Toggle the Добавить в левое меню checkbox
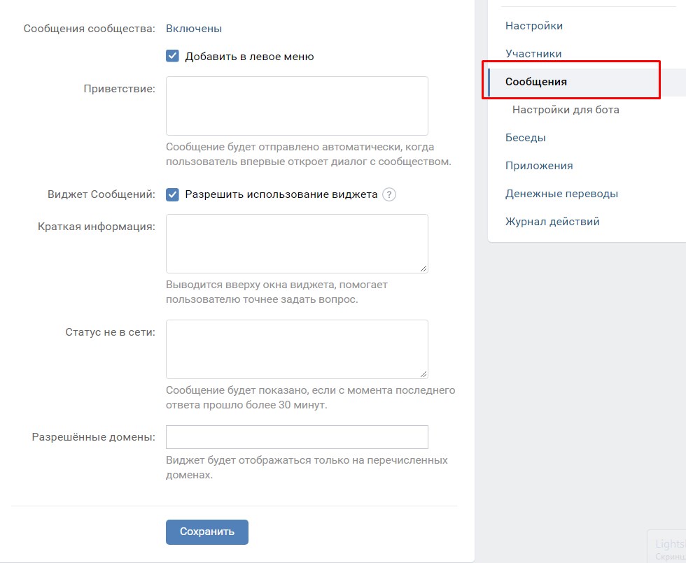The image size is (686, 563). click(x=173, y=56)
